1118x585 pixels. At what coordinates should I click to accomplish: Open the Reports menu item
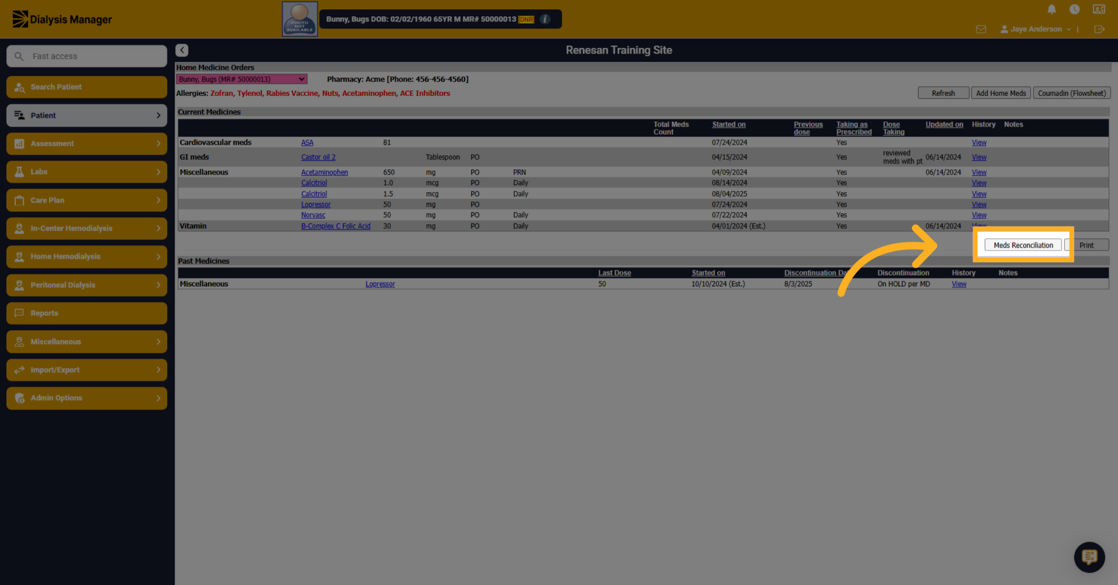(x=87, y=313)
